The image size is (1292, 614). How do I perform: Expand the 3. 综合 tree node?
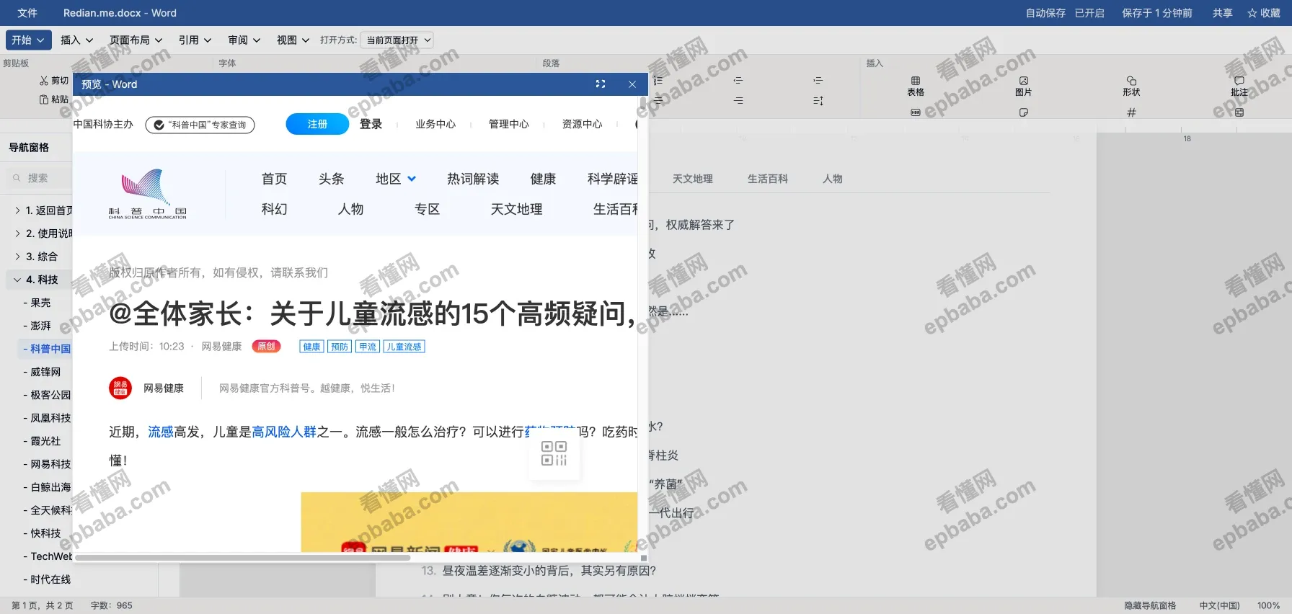pyautogui.click(x=17, y=257)
